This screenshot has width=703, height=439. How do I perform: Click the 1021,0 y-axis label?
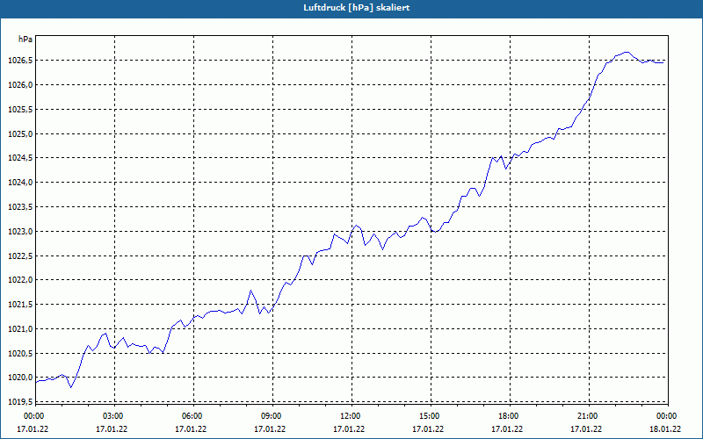pyautogui.click(x=20, y=329)
